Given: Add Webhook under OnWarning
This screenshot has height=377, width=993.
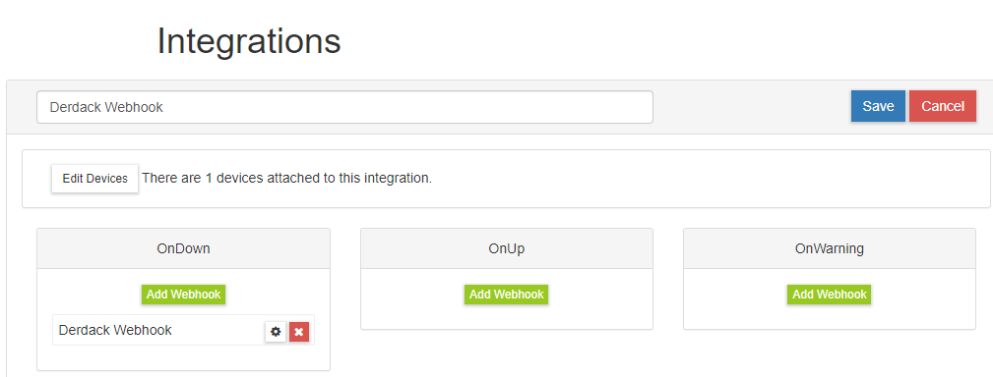Looking at the screenshot, I should (x=829, y=295).
